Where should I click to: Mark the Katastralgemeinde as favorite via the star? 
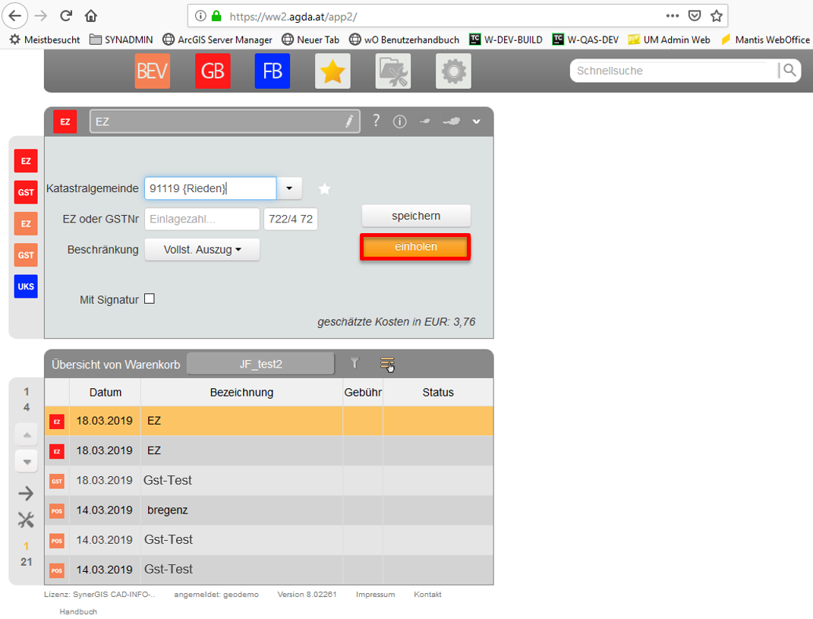pyautogui.click(x=324, y=188)
